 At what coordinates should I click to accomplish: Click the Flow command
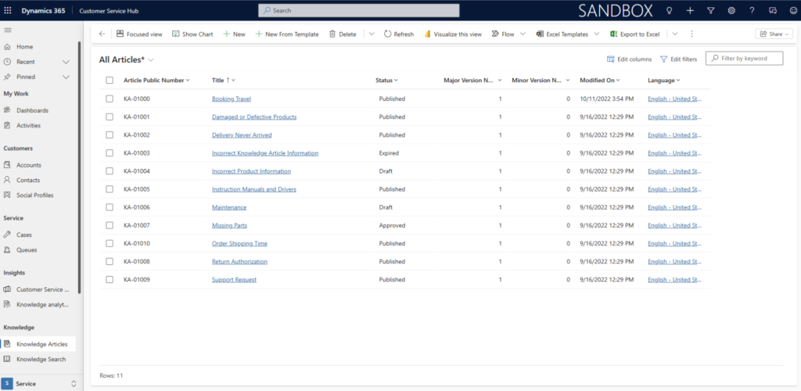(x=503, y=34)
